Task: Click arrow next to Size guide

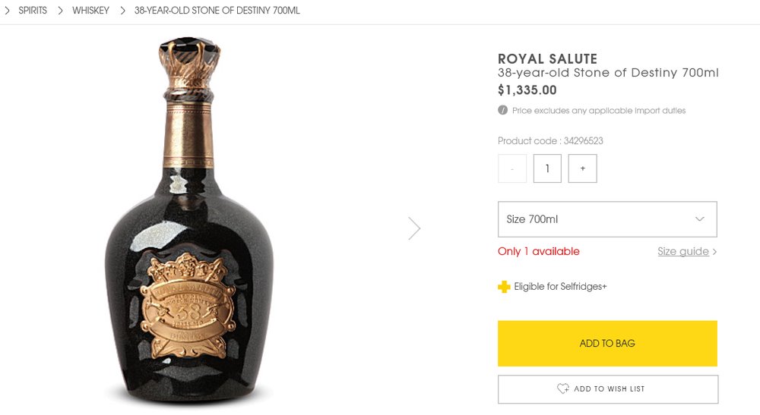Action: [715, 252]
